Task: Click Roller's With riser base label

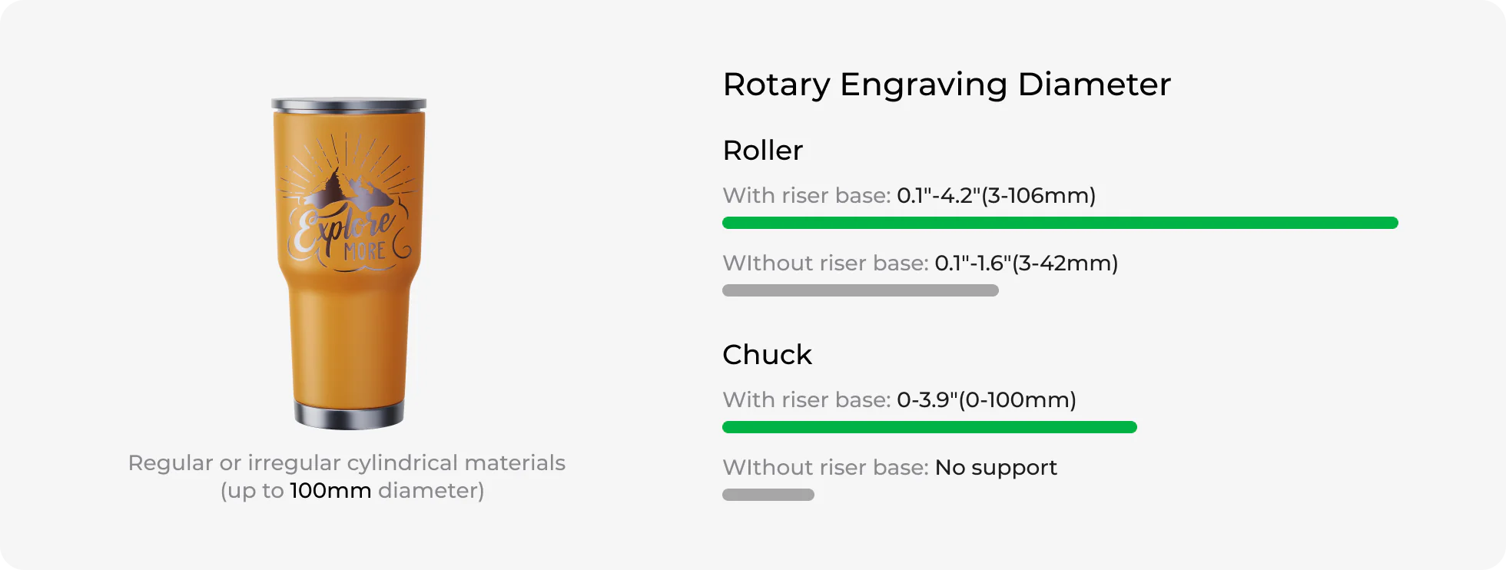Action: click(806, 196)
